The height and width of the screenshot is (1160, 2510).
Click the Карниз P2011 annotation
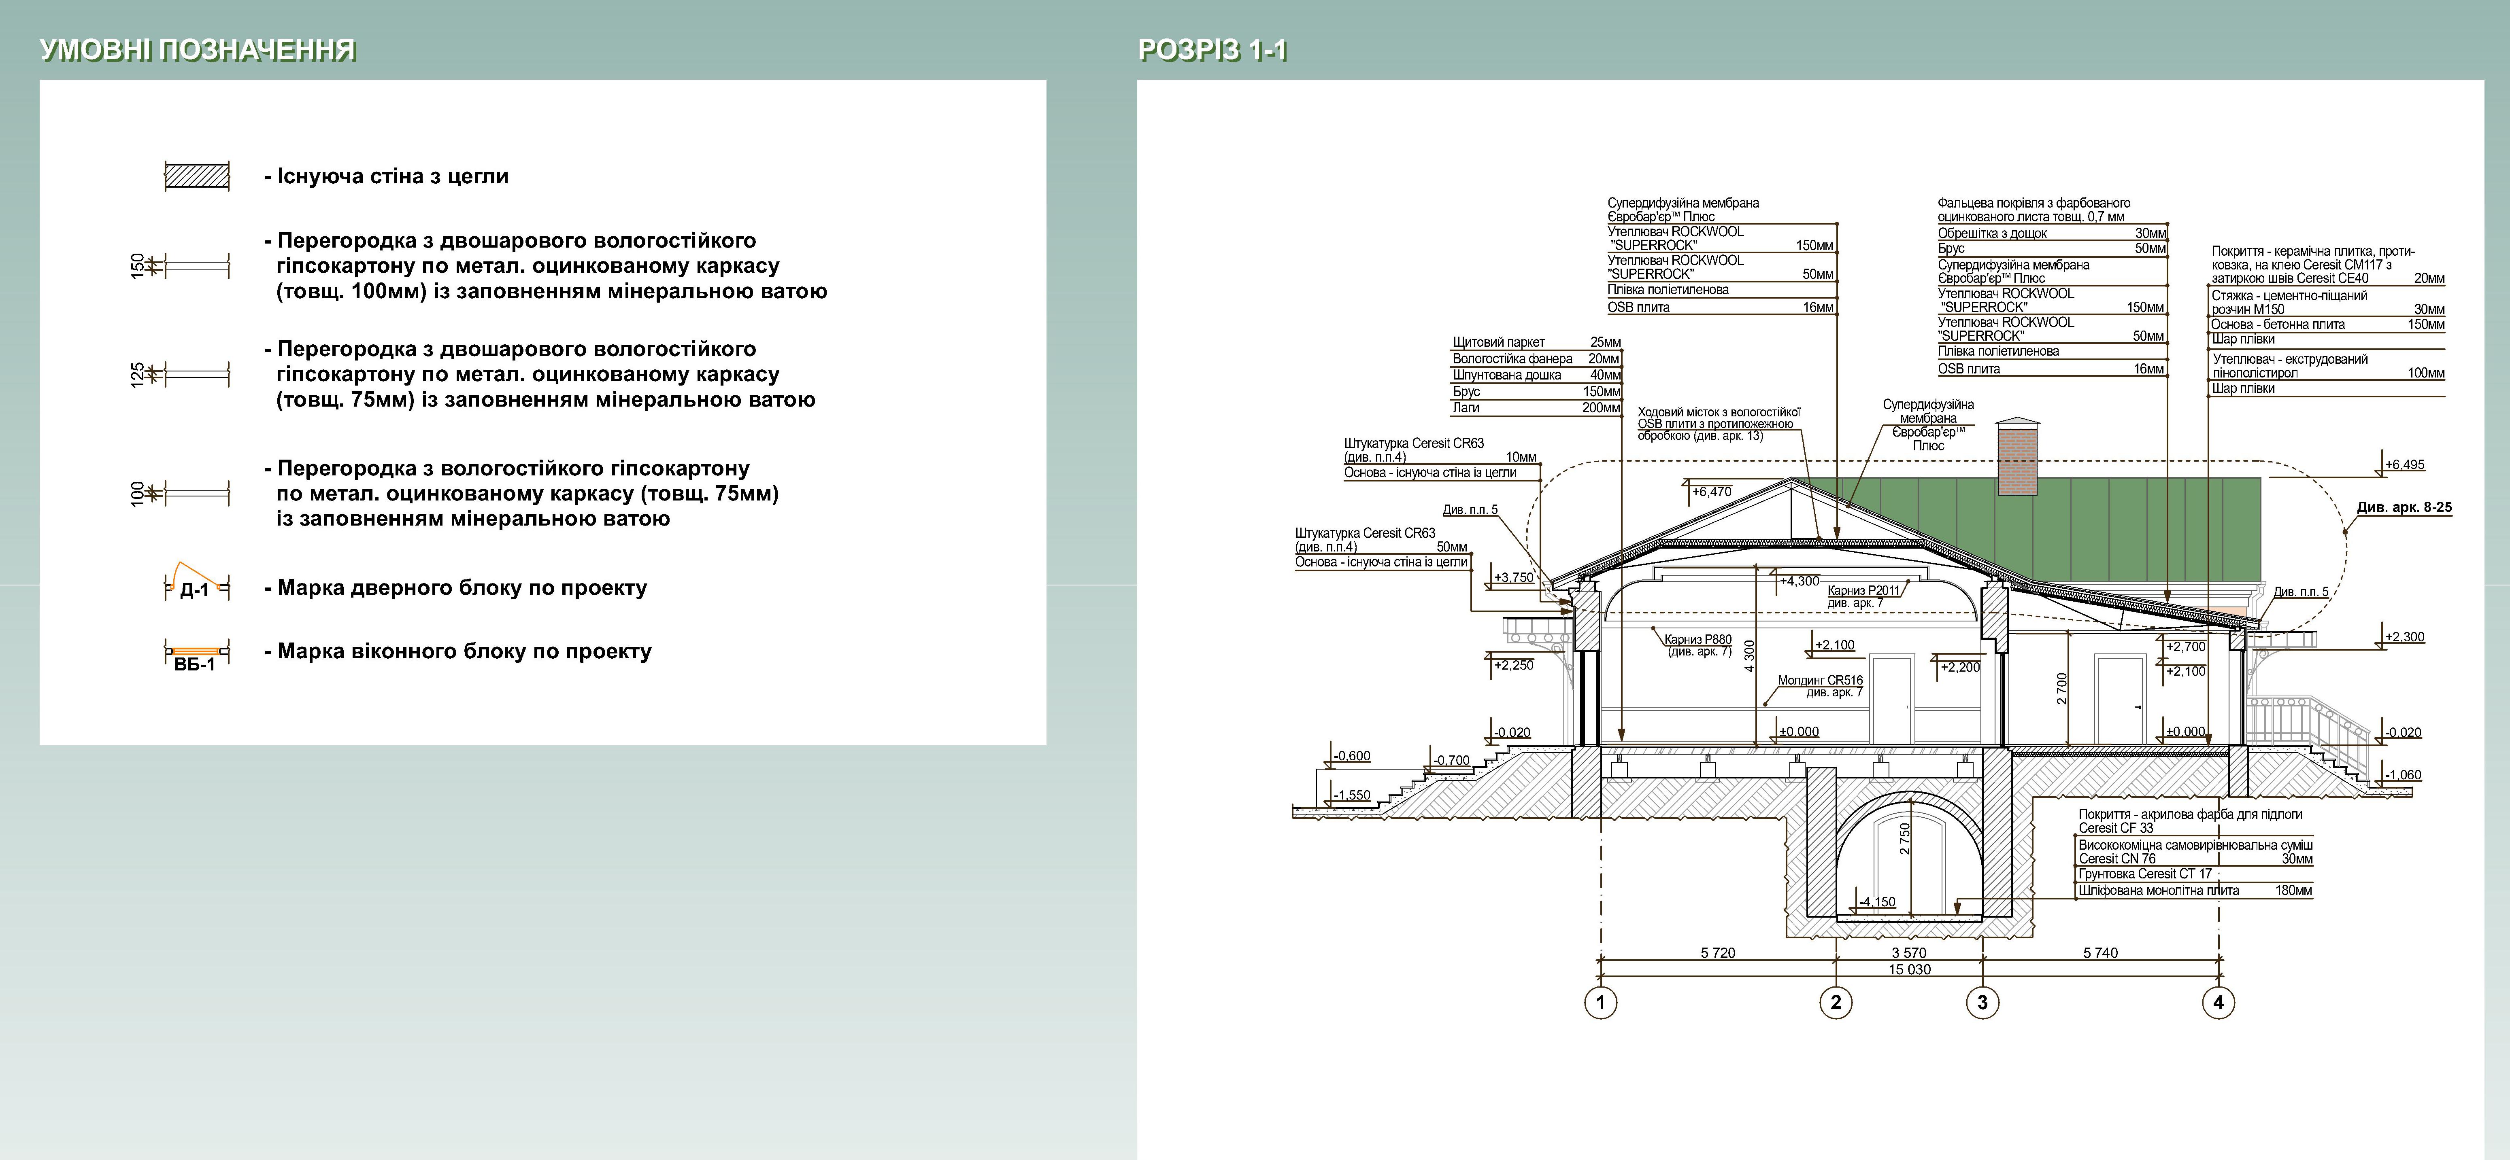(x=1863, y=591)
